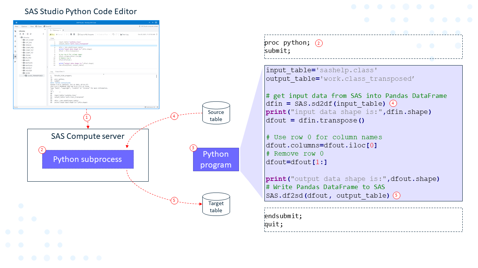Image resolution: width=478 pixels, height=268 pixels.
Task: Select the Log tab
Action: tap(52, 71)
